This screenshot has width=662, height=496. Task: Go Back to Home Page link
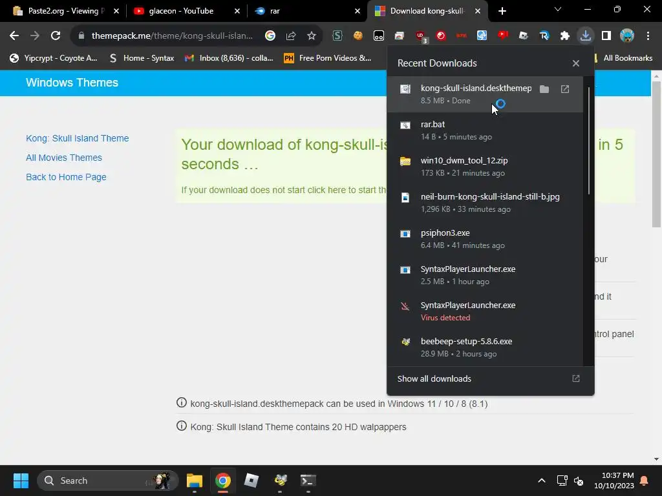[66, 177]
